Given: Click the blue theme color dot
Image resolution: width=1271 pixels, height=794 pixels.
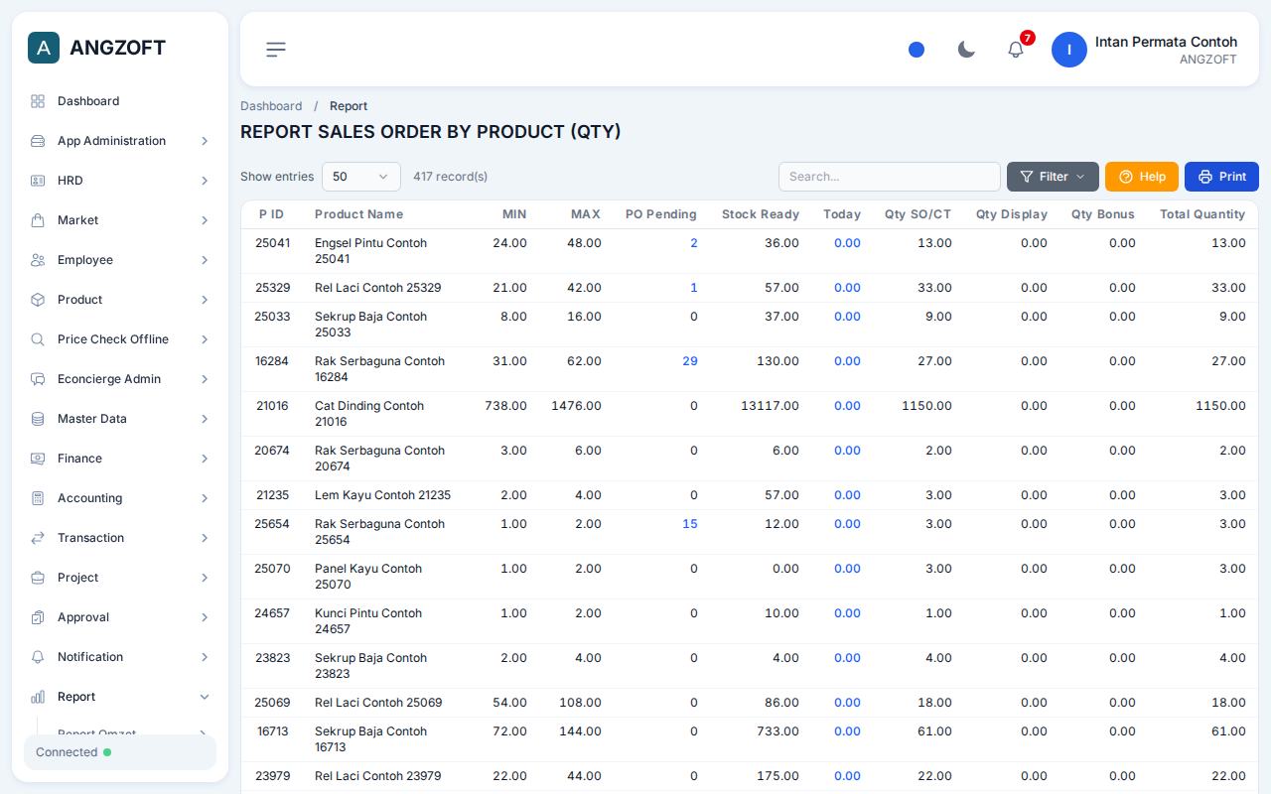Looking at the screenshot, I should point(917,50).
